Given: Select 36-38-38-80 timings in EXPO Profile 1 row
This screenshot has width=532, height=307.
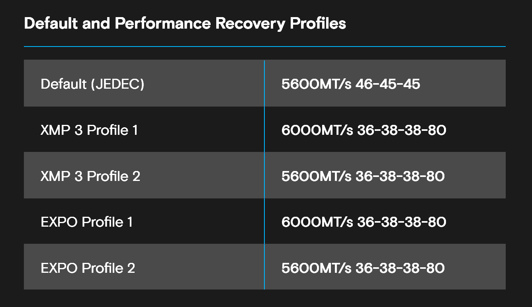Looking at the screenshot, I should 401,222.
